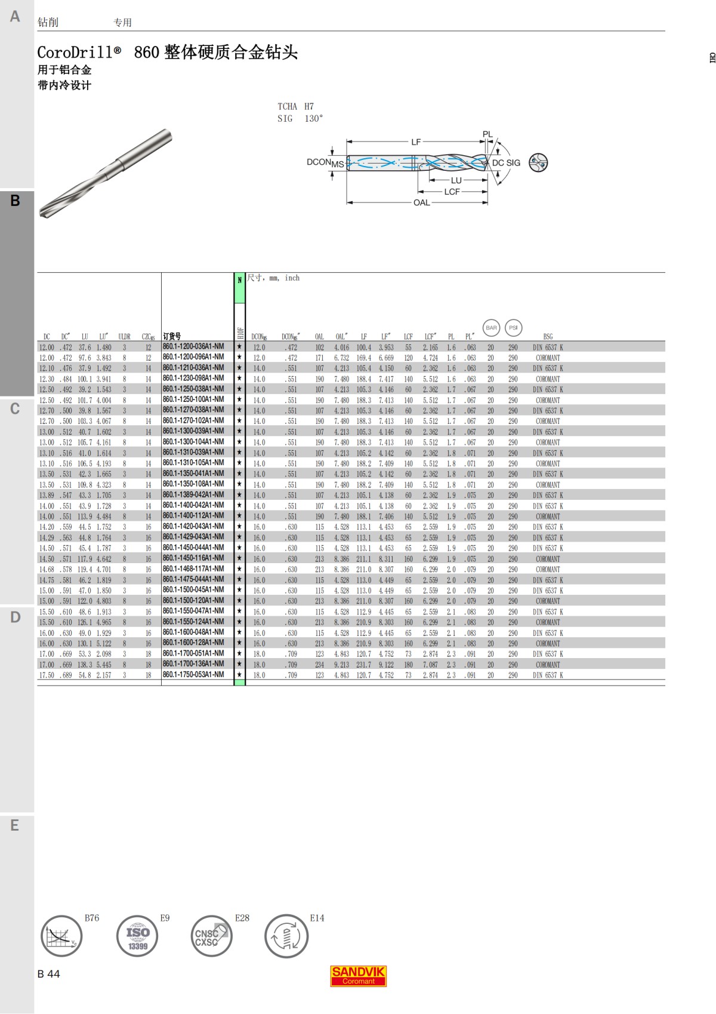Click order code 860.1-1550-047A1-NM
Screen dimensions: 716x1014
[193, 612]
